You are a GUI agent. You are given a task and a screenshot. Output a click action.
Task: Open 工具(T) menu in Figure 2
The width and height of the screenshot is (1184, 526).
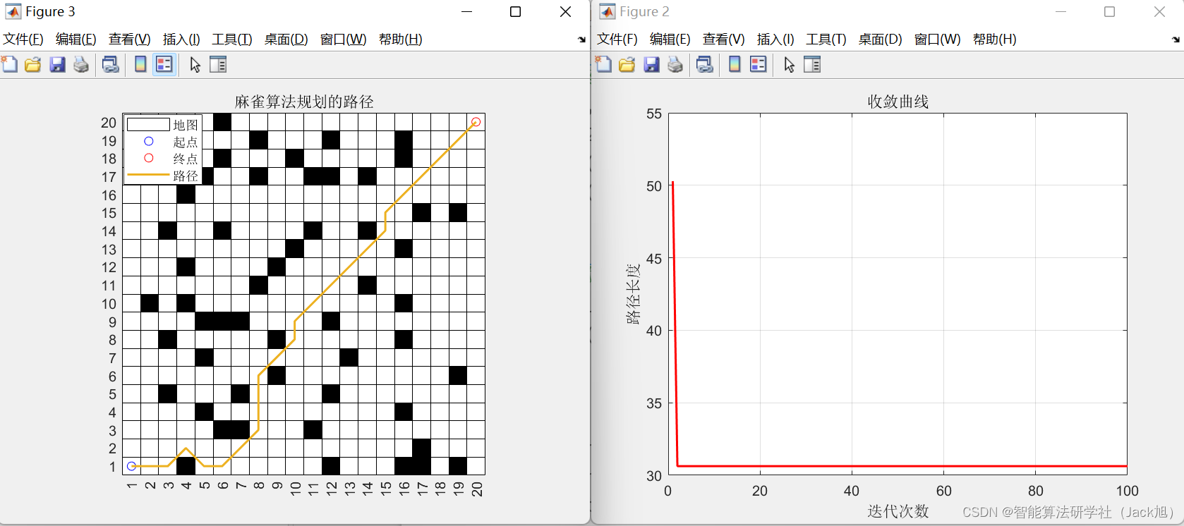[x=826, y=39]
